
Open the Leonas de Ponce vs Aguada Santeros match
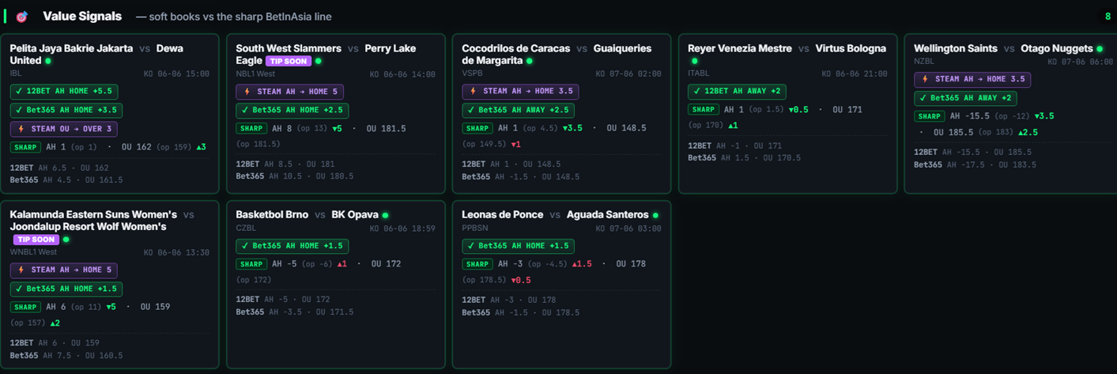point(555,215)
